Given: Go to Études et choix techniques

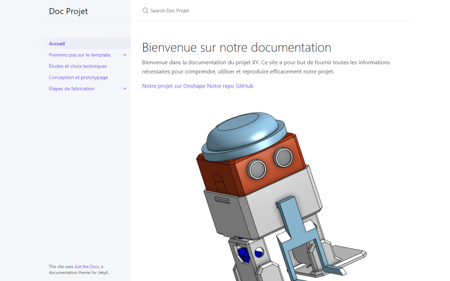Looking at the screenshot, I should point(78,66).
